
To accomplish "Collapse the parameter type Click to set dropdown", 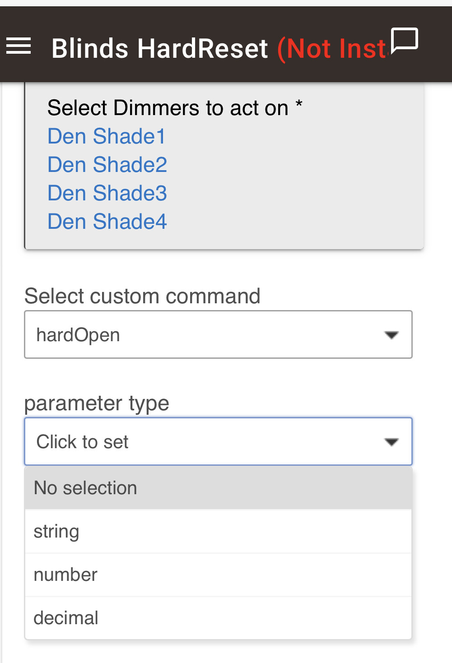I will click(218, 441).
